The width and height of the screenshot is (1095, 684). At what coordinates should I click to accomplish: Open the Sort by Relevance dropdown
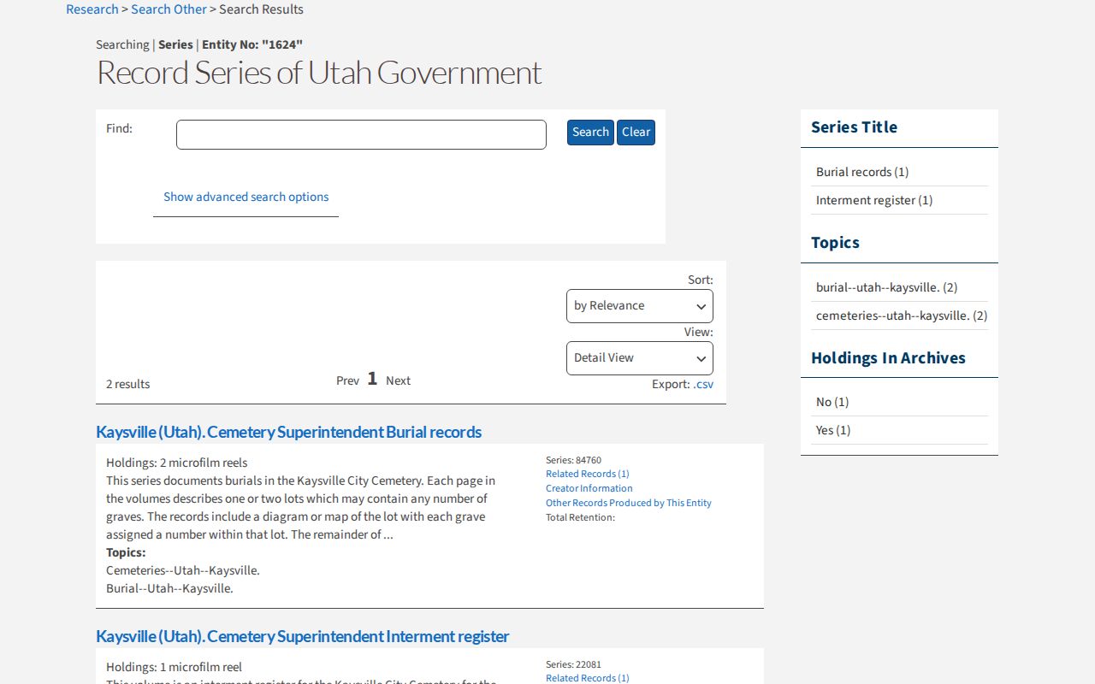(x=640, y=306)
